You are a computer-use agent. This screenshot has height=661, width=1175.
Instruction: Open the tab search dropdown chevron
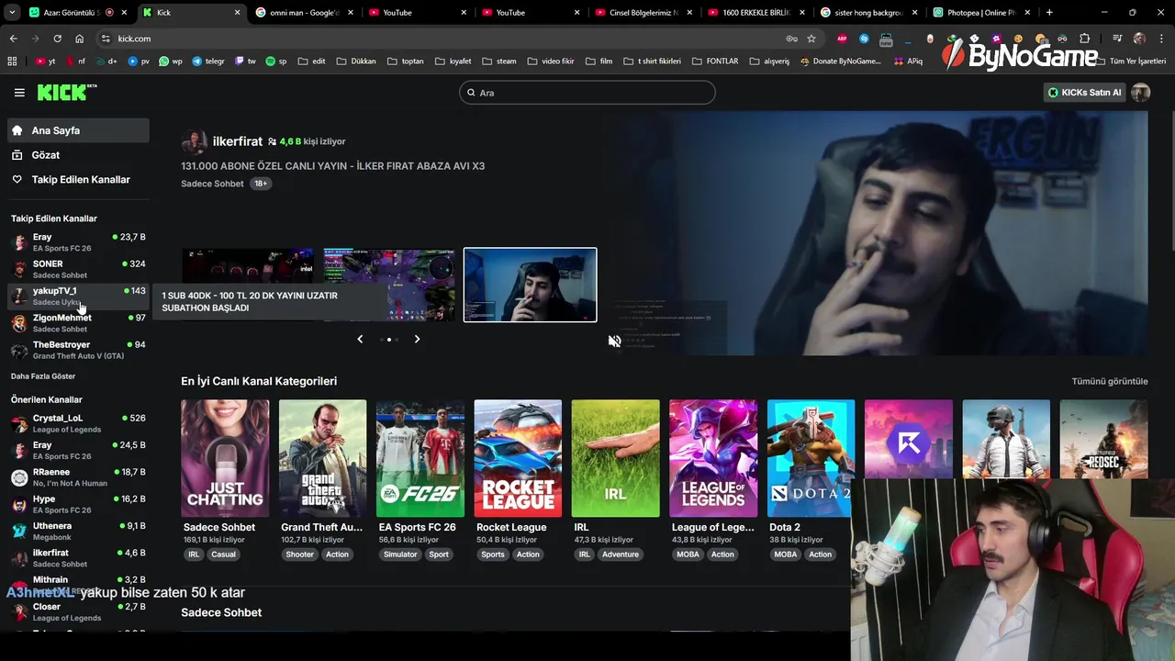12,13
